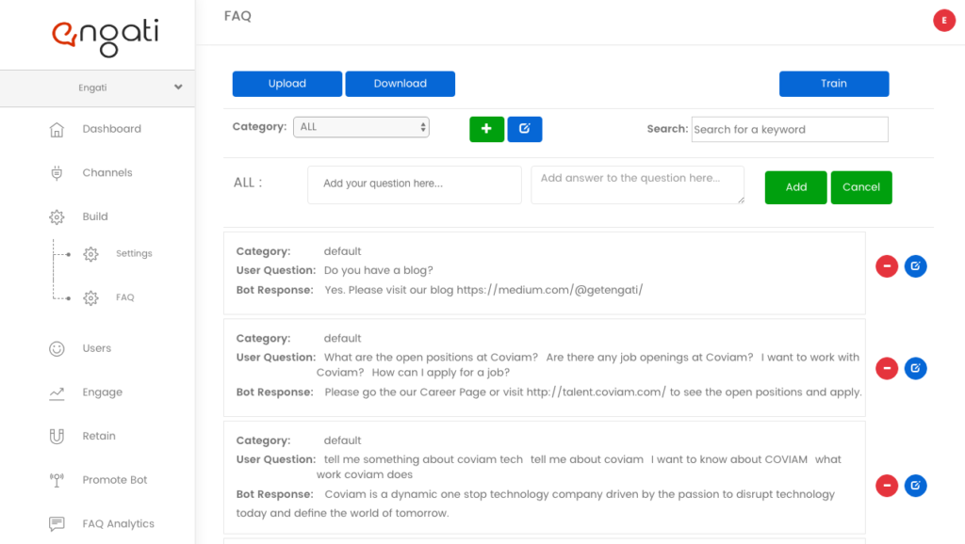Click the Upload button
This screenshot has height=544, width=965.
tap(286, 84)
